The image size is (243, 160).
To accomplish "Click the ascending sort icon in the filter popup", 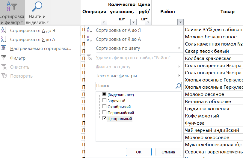I will tap(89, 30).
